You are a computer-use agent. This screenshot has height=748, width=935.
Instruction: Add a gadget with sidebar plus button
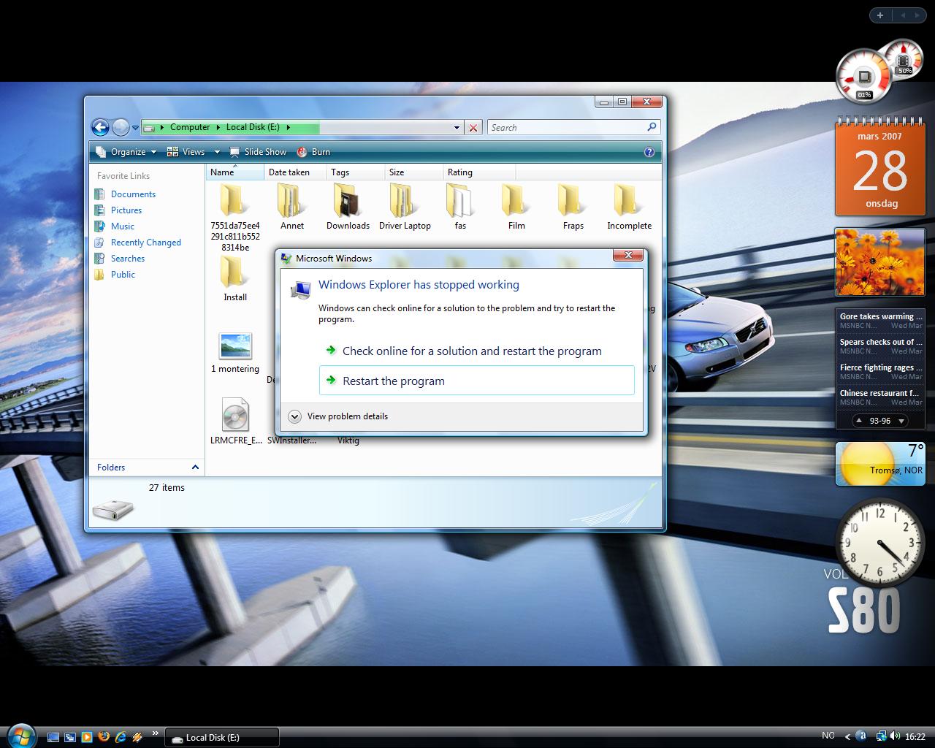pyautogui.click(x=880, y=15)
